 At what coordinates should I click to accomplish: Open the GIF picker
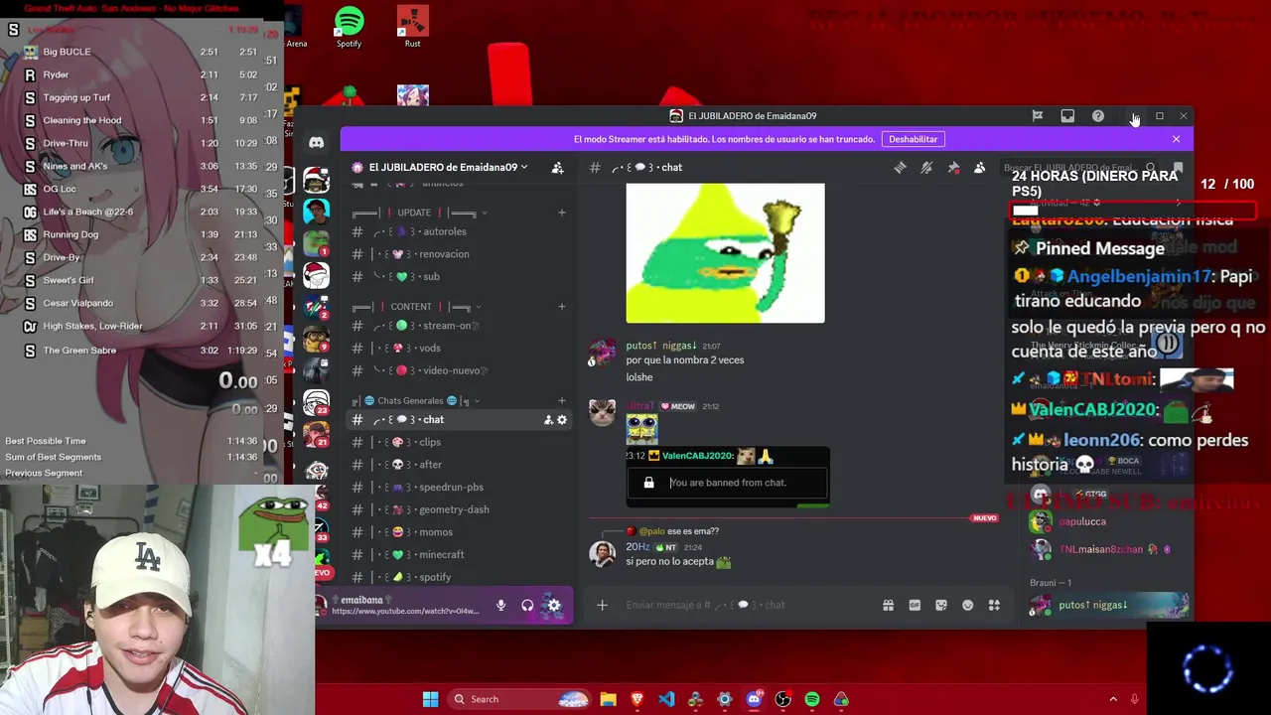pyautogui.click(x=915, y=606)
